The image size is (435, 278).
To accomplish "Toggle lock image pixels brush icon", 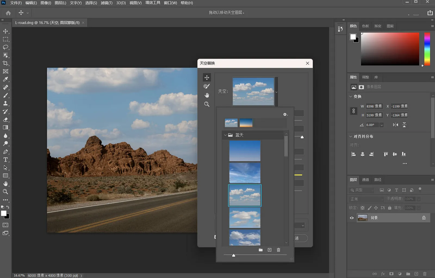I will 369,208.
